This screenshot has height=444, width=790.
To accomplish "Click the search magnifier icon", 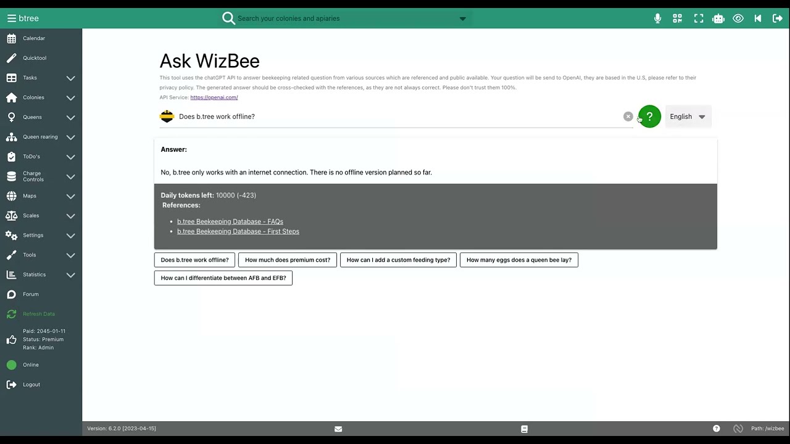I will coord(229,18).
